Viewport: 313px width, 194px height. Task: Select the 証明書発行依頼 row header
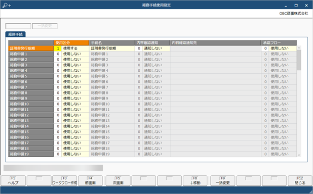coord(31,48)
